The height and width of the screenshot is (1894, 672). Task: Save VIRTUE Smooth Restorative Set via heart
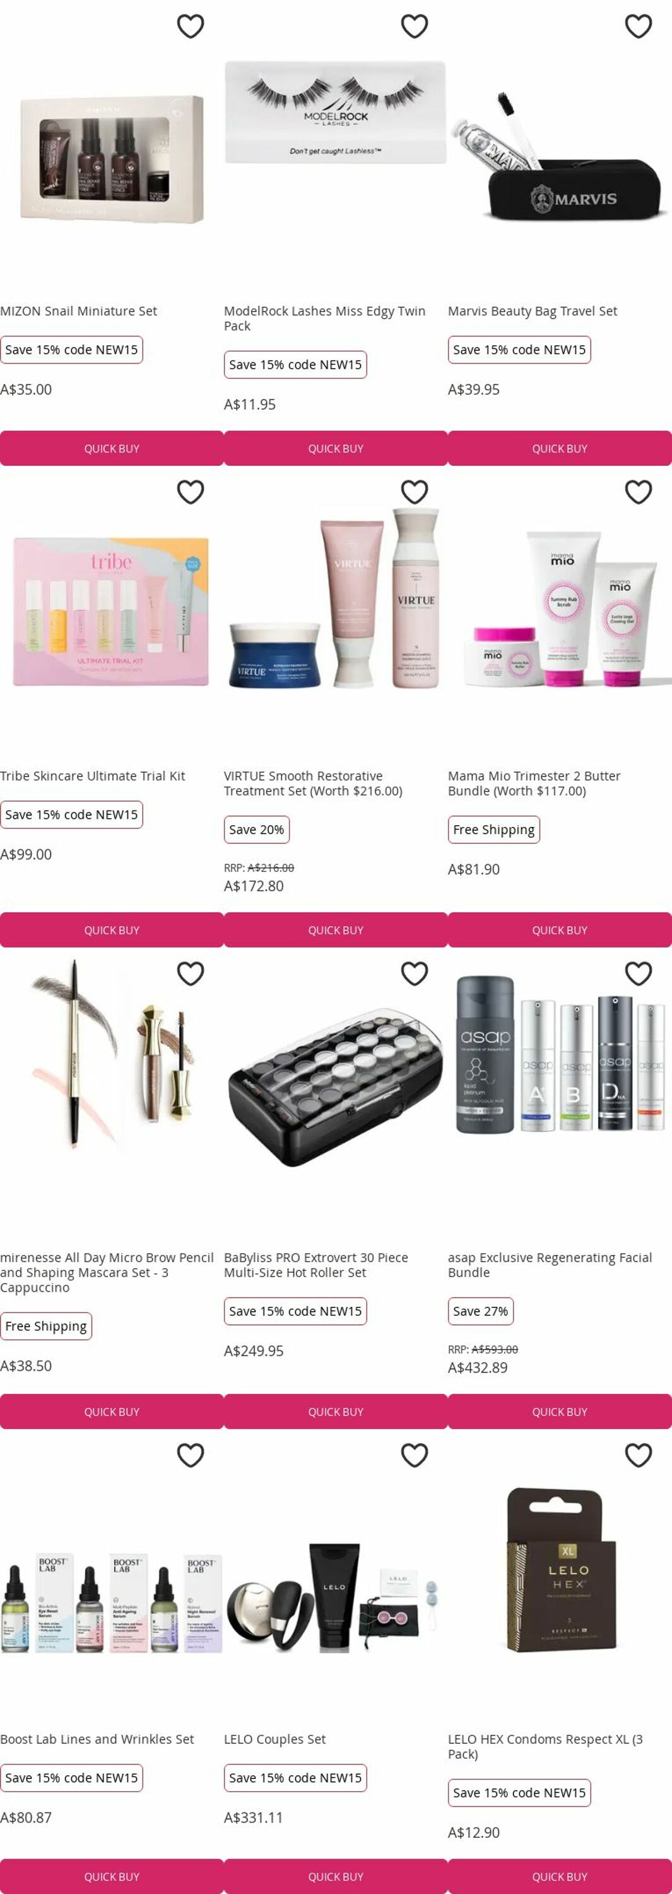[x=415, y=492]
